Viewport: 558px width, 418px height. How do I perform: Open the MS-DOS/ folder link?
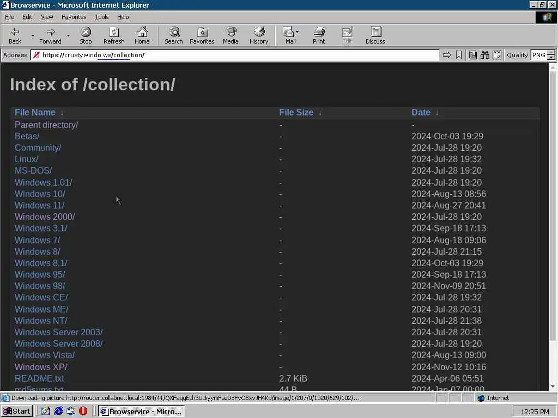33,170
